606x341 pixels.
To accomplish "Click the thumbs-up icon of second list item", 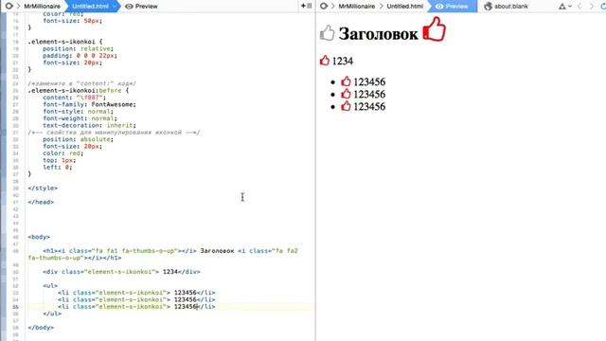I will (346, 94).
